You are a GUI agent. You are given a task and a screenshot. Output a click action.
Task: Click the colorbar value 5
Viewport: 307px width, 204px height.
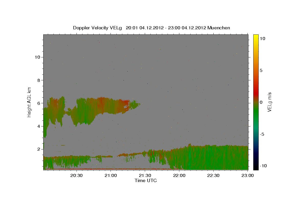click(261, 70)
